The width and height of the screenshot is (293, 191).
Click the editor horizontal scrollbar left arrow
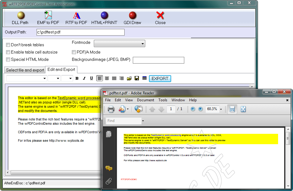point(8,172)
